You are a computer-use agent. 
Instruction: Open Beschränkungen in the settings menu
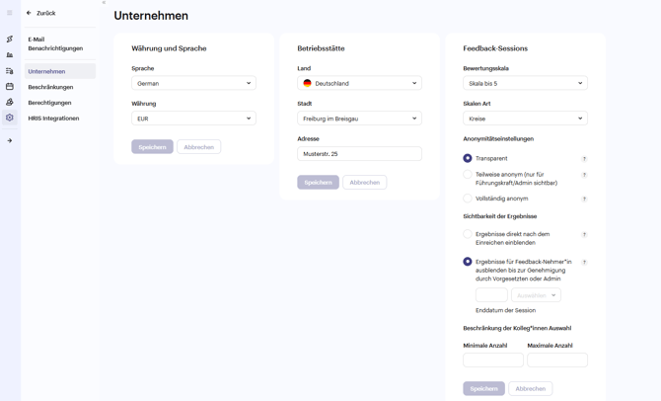click(x=50, y=87)
